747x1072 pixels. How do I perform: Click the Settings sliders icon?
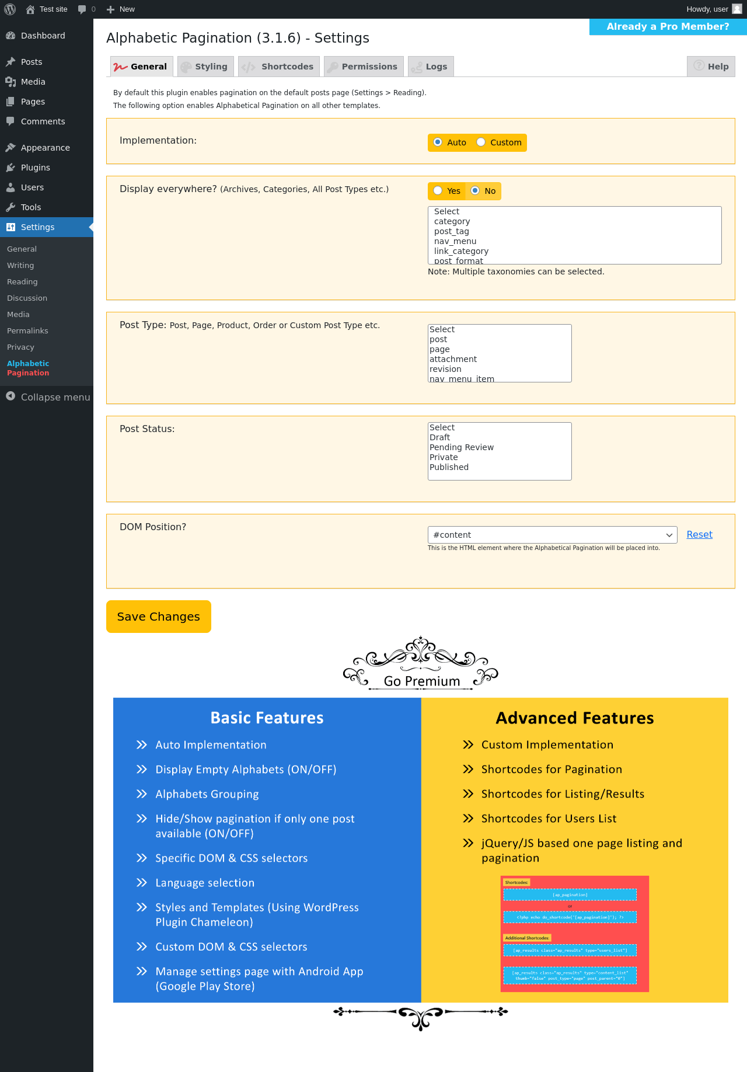click(11, 227)
